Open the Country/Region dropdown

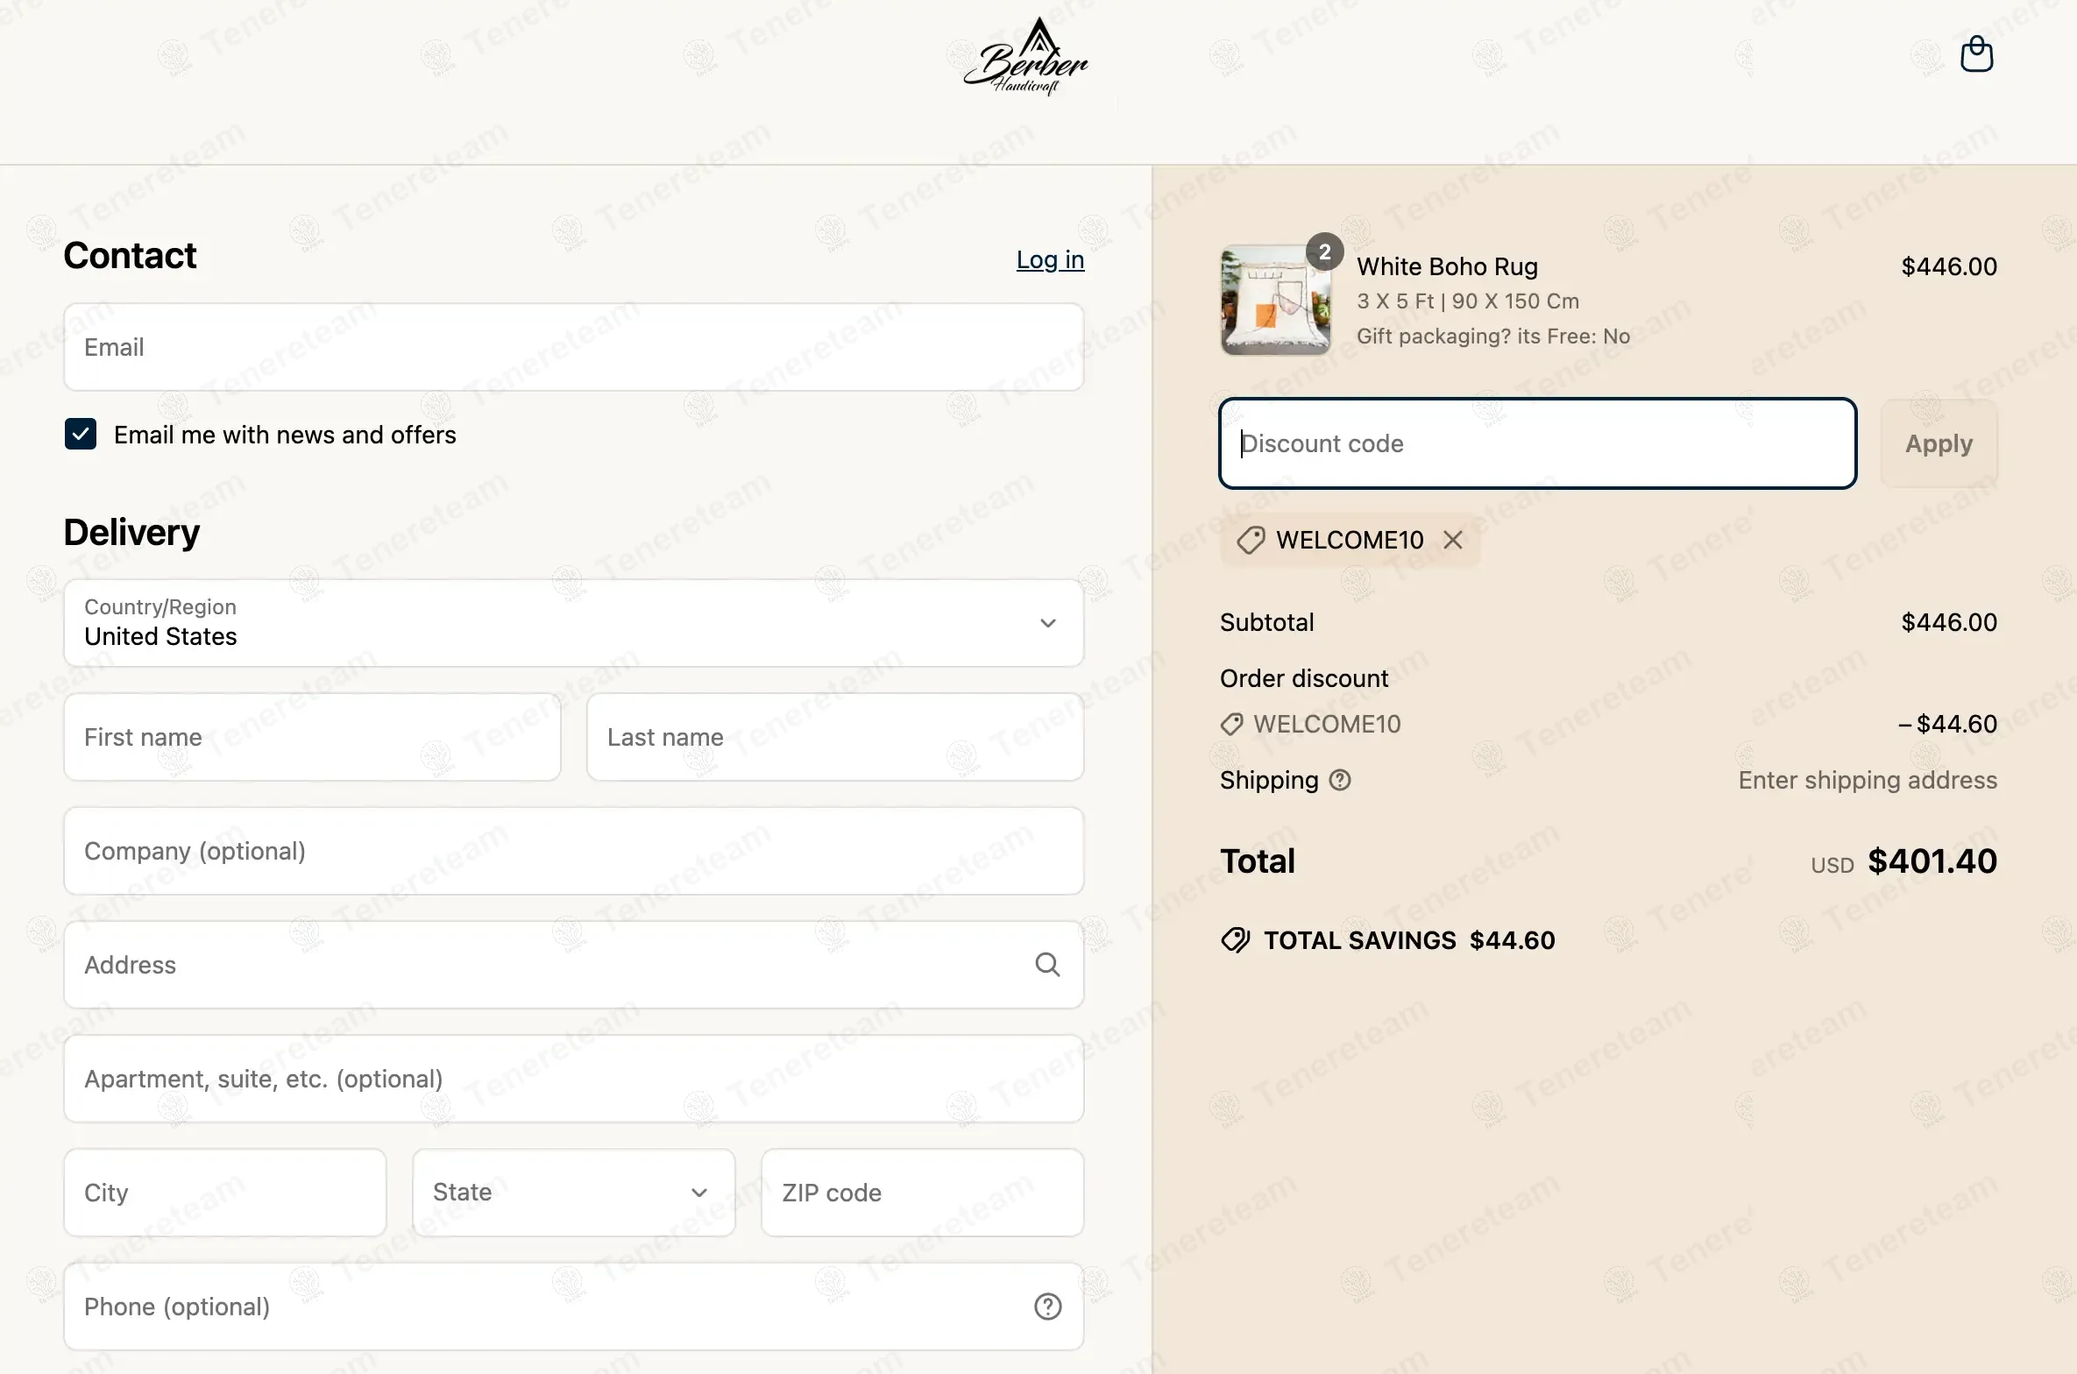click(574, 623)
